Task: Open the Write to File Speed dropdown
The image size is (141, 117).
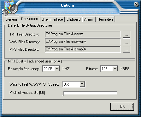Action: 82,84
